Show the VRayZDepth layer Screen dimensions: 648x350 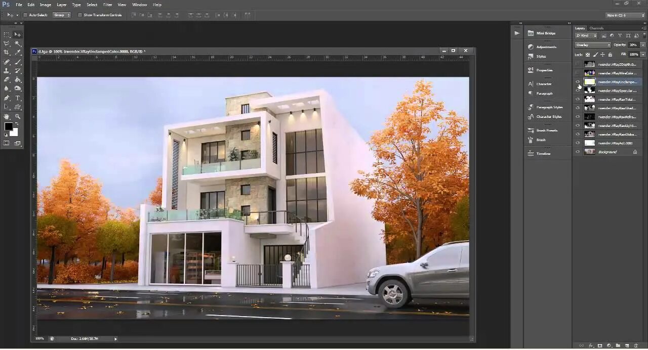pos(578,64)
